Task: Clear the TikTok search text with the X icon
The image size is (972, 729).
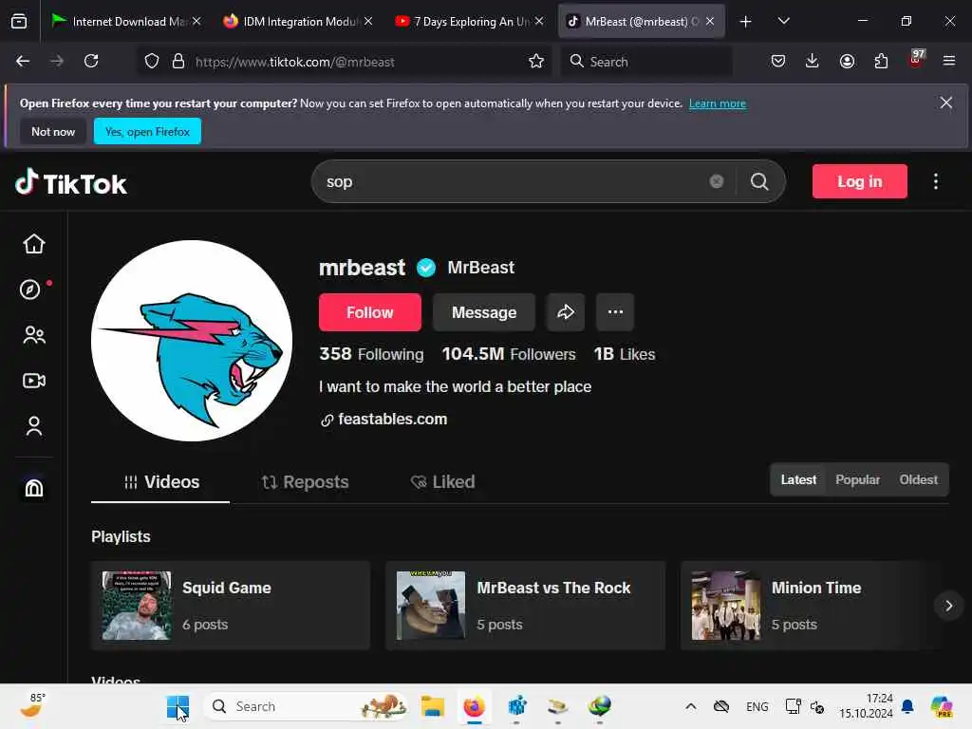Action: (716, 181)
